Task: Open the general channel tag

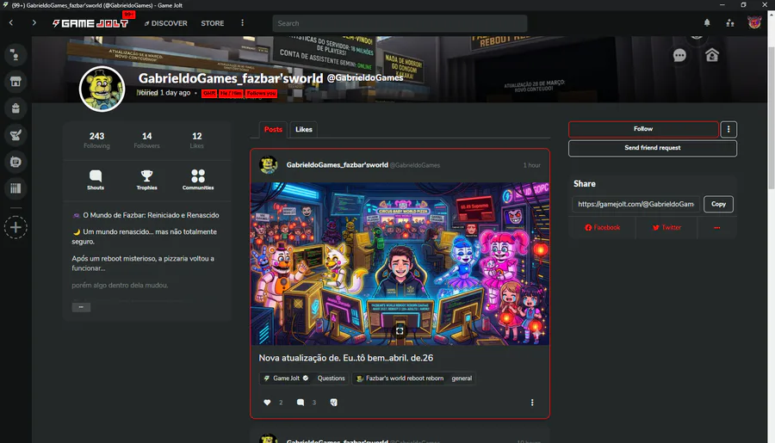Action: [462, 378]
